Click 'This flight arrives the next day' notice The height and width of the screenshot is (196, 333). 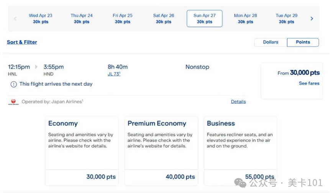[56, 84]
